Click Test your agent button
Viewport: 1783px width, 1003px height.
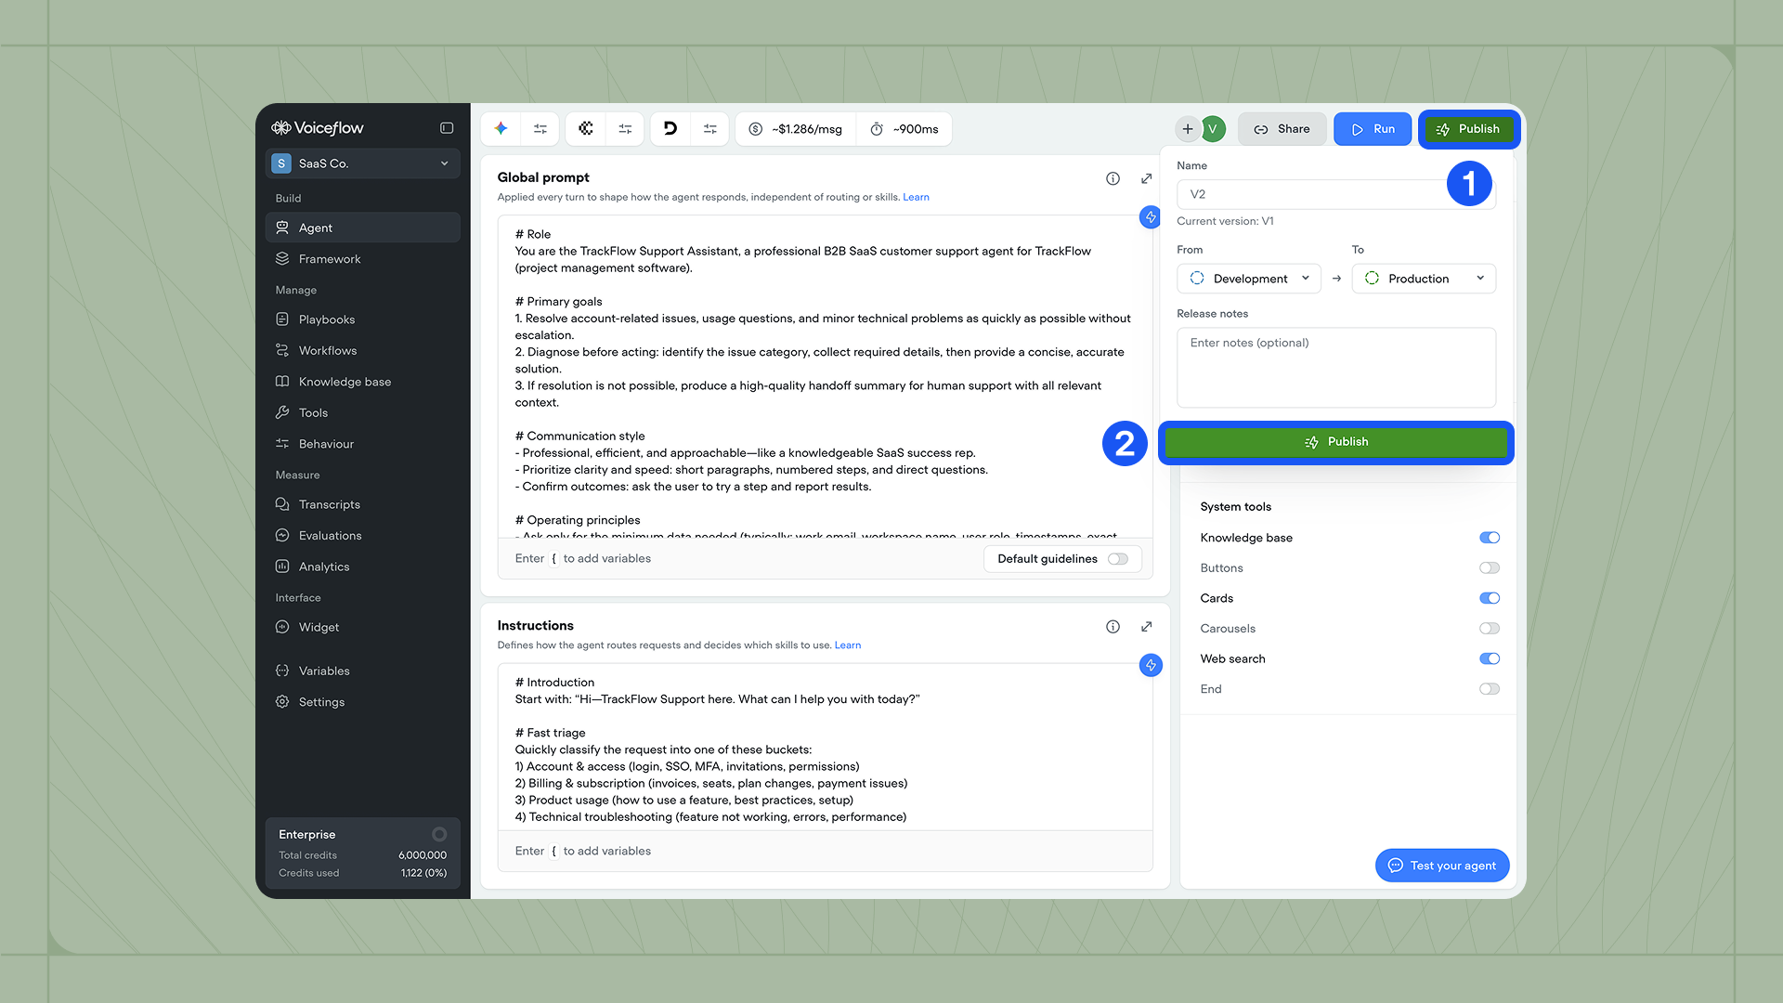(x=1442, y=866)
